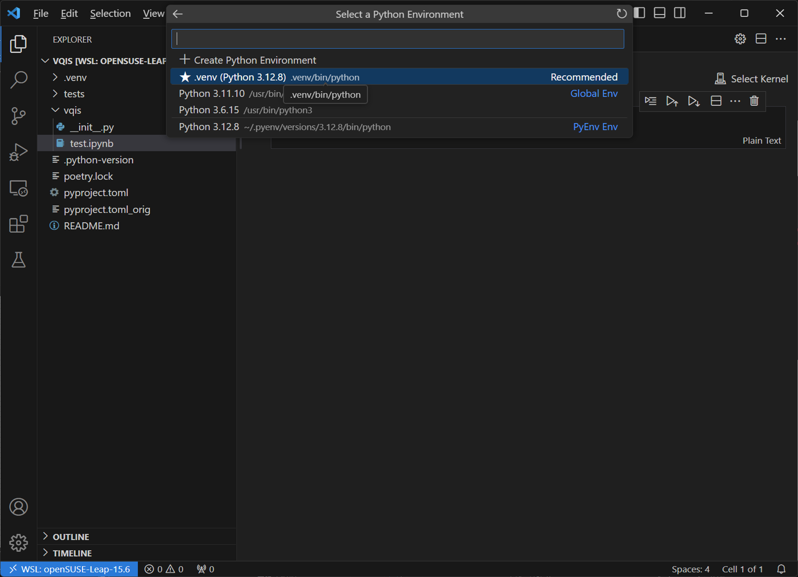Click the notifications bell in status bar
This screenshot has width=798, height=577.
tap(781, 569)
